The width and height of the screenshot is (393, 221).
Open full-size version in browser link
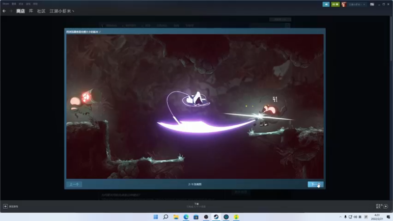click(x=84, y=32)
